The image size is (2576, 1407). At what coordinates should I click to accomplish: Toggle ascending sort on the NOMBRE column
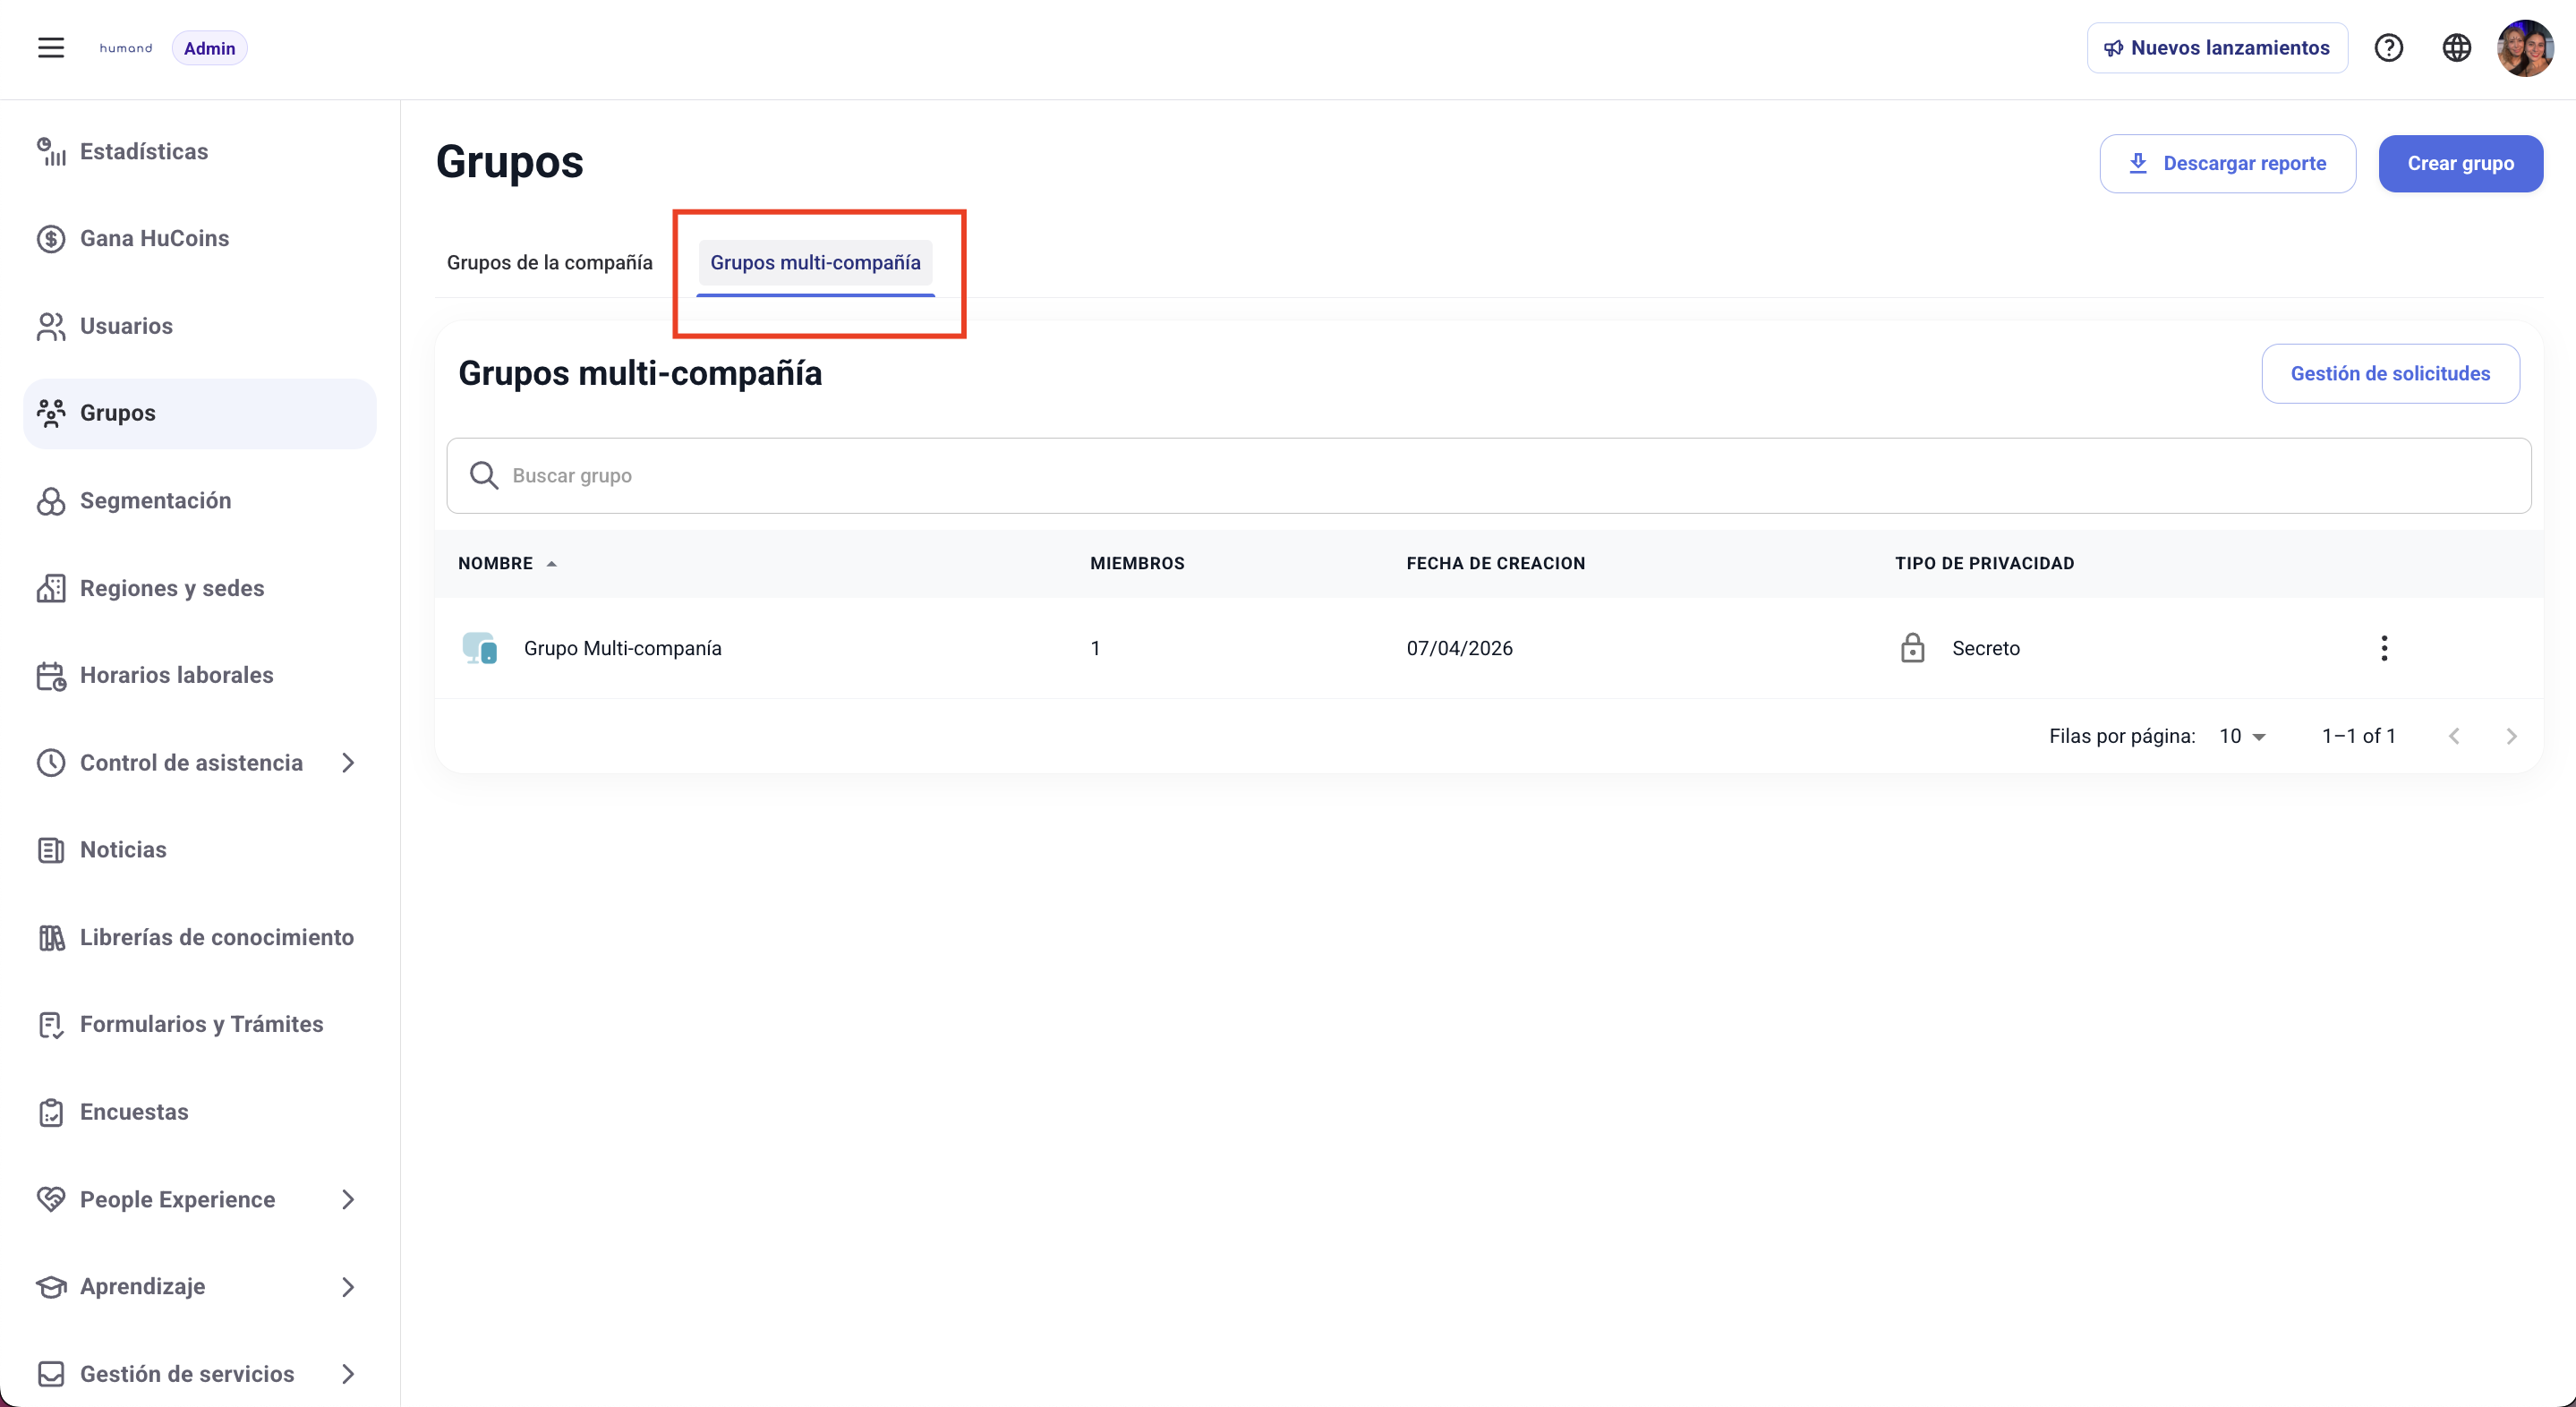click(553, 563)
